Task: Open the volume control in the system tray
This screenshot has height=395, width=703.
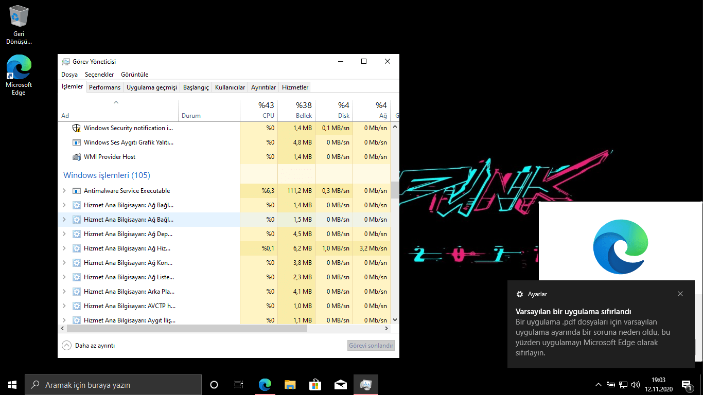Action: click(x=636, y=385)
